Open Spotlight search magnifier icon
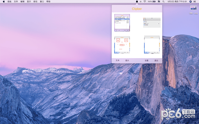 [164, 2]
